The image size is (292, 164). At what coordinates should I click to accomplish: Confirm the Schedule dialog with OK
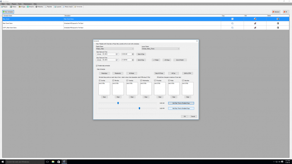click(184, 117)
